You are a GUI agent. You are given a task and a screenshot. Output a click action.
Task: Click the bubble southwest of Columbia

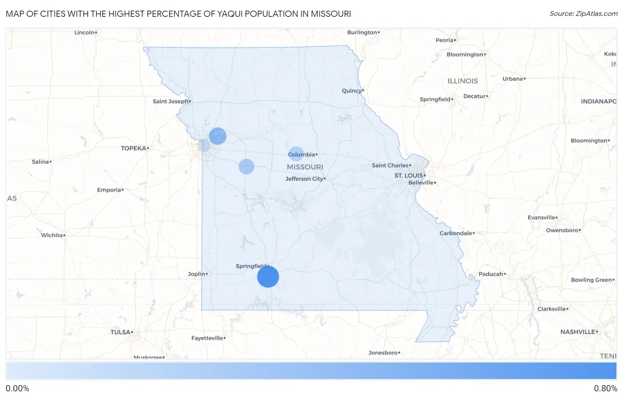click(246, 166)
